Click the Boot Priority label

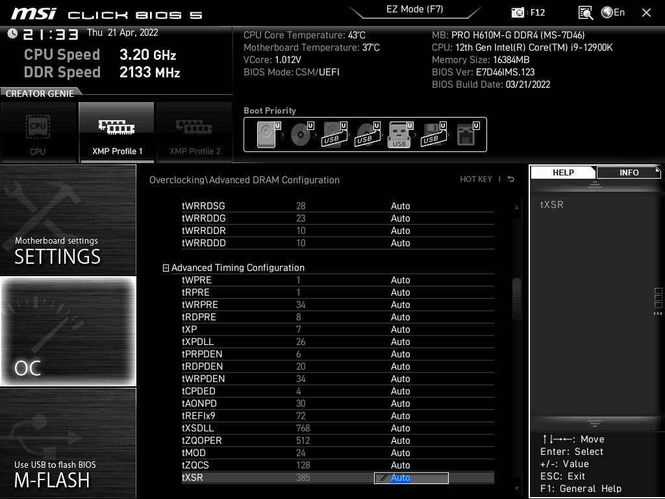(x=270, y=110)
